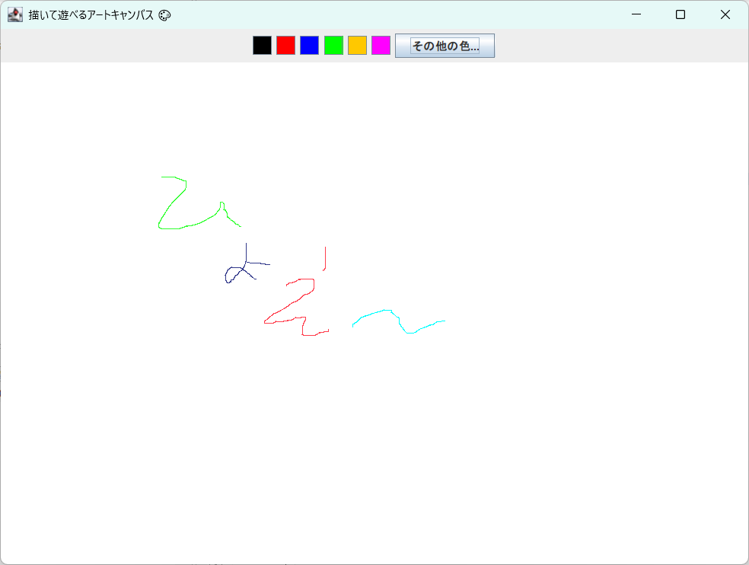The image size is (749, 565).
Task: Minimize the art canvas window
Action: coord(635,14)
